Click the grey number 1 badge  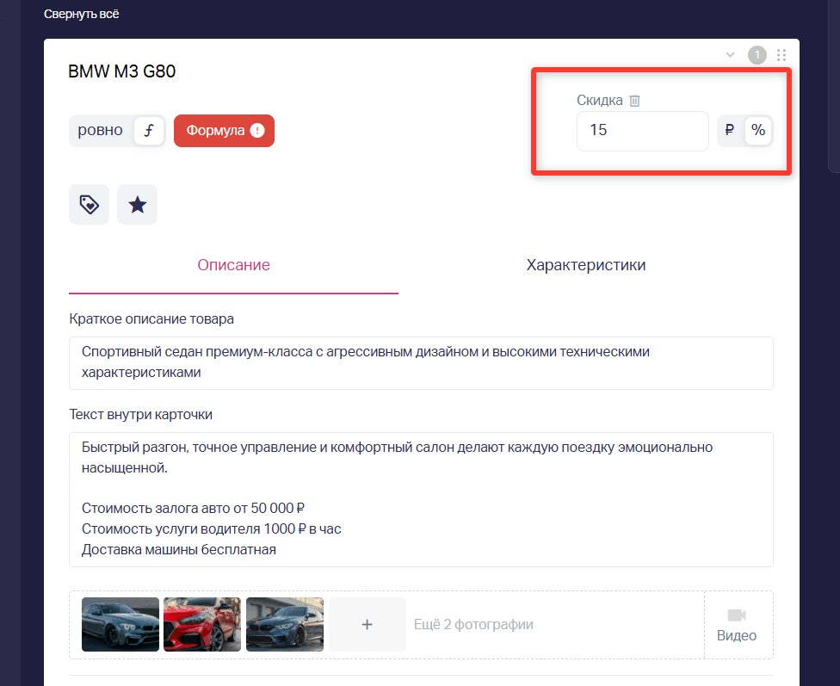[757, 55]
